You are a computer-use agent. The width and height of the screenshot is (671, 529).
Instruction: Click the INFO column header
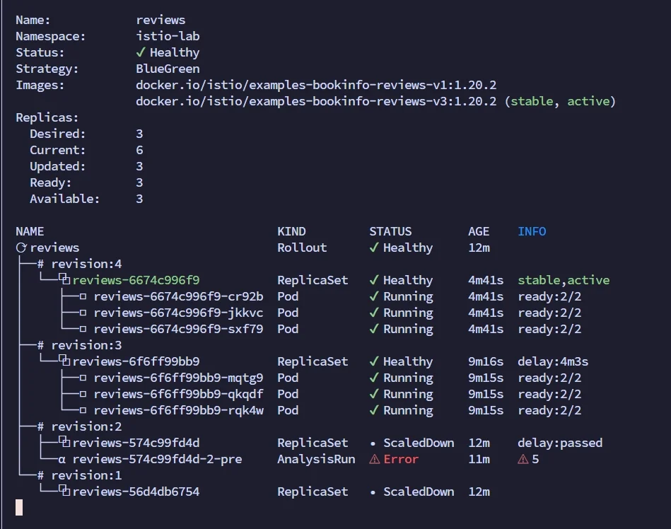(x=532, y=231)
